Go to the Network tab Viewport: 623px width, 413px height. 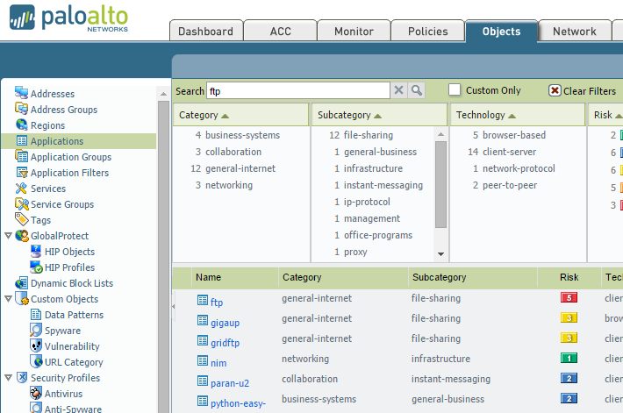(575, 31)
